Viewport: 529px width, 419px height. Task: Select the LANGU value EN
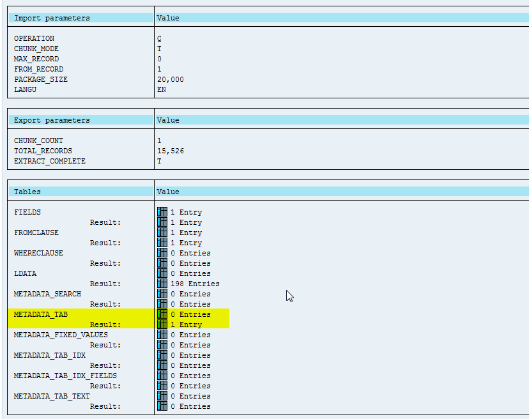click(161, 89)
